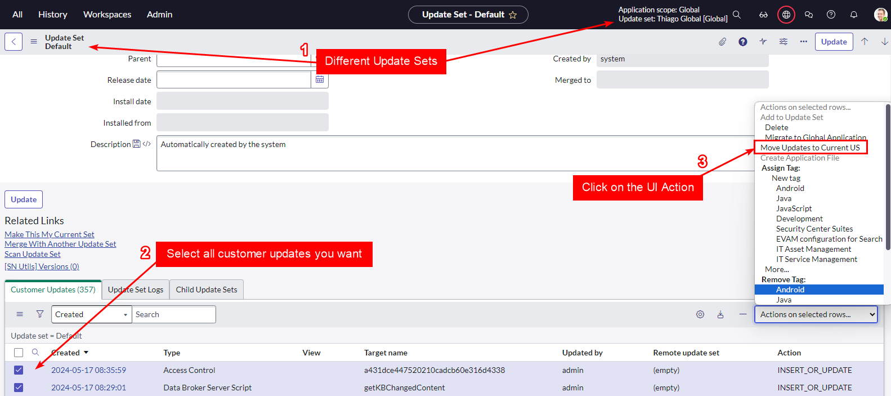This screenshot has height=396, width=891.
Task: Open the attachments paperclip icon
Action: coord(722,42)
